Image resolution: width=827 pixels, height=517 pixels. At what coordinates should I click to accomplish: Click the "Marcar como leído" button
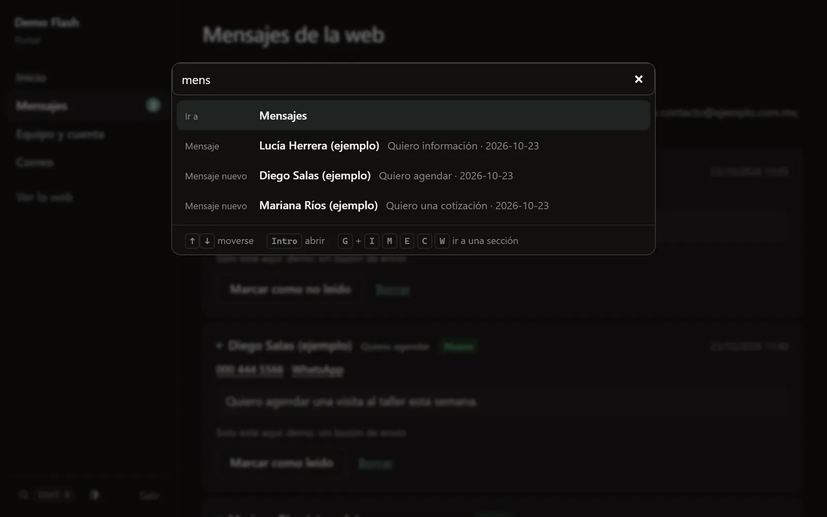tap(282, 463)
